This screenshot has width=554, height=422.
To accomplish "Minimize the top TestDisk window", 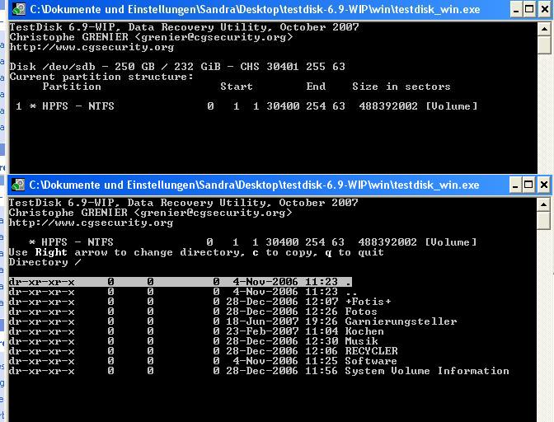I will coord(516,10).
